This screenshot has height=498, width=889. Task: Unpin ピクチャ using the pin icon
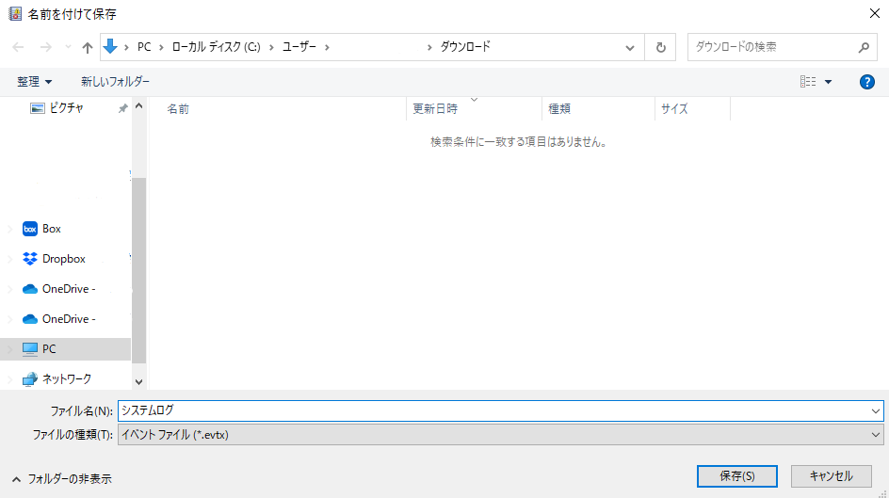coord(122,108)
